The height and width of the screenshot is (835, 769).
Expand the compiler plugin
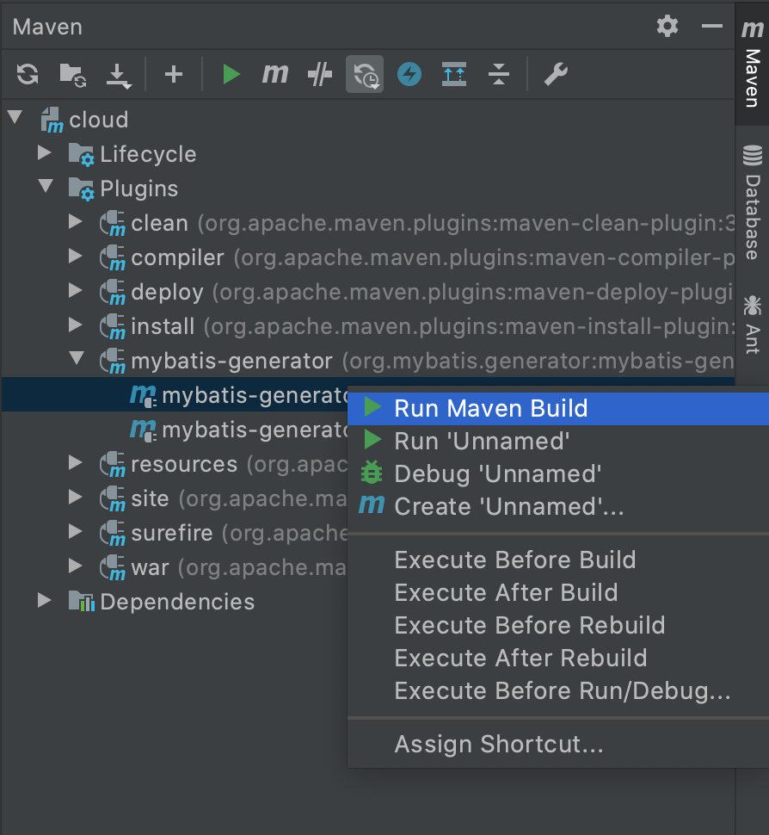(x=76, y=257)
